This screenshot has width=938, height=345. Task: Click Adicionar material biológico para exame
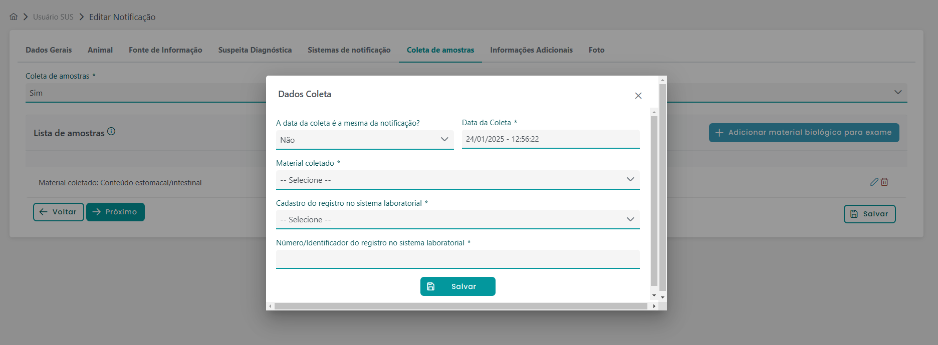tap(804, 133)
